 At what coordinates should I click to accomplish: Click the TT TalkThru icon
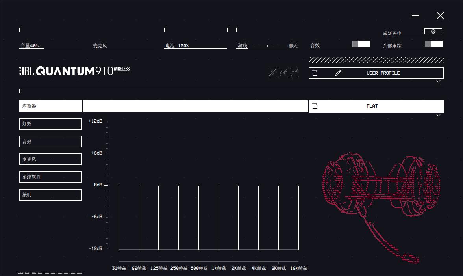pyautogui.click(x=294, y=73)
